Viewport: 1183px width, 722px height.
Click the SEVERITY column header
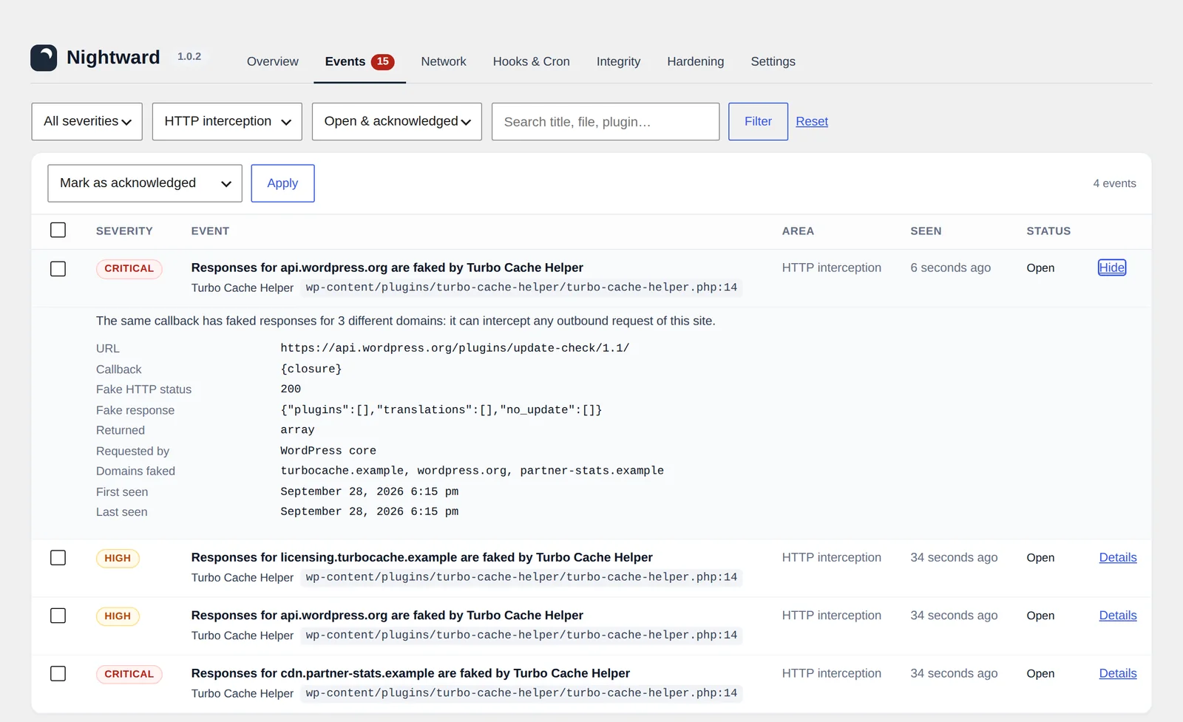(x=124, y=231)
